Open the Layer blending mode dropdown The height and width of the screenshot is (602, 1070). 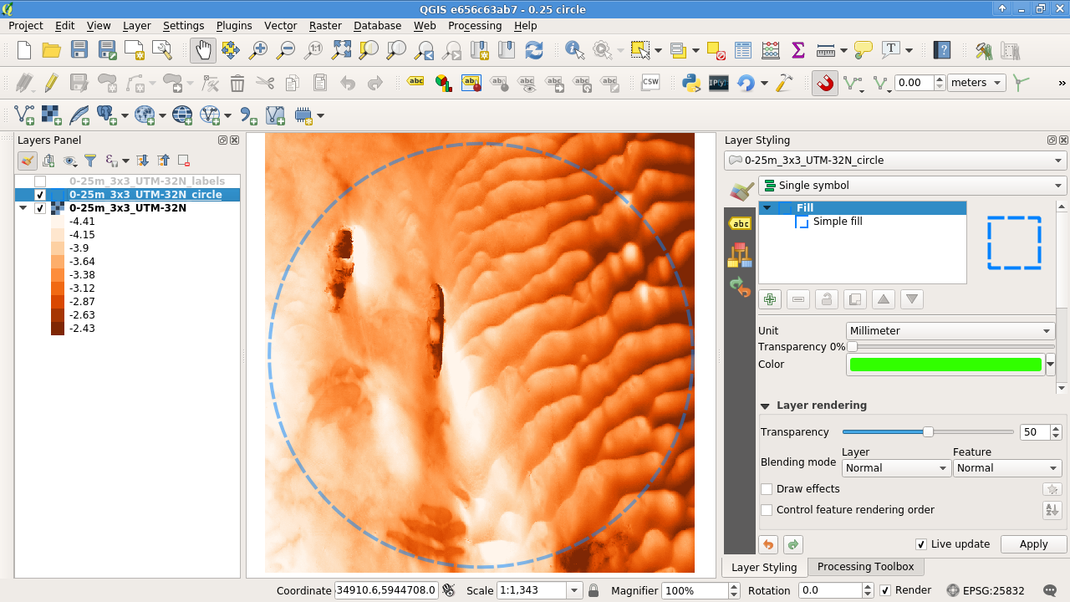click(894, 468)
